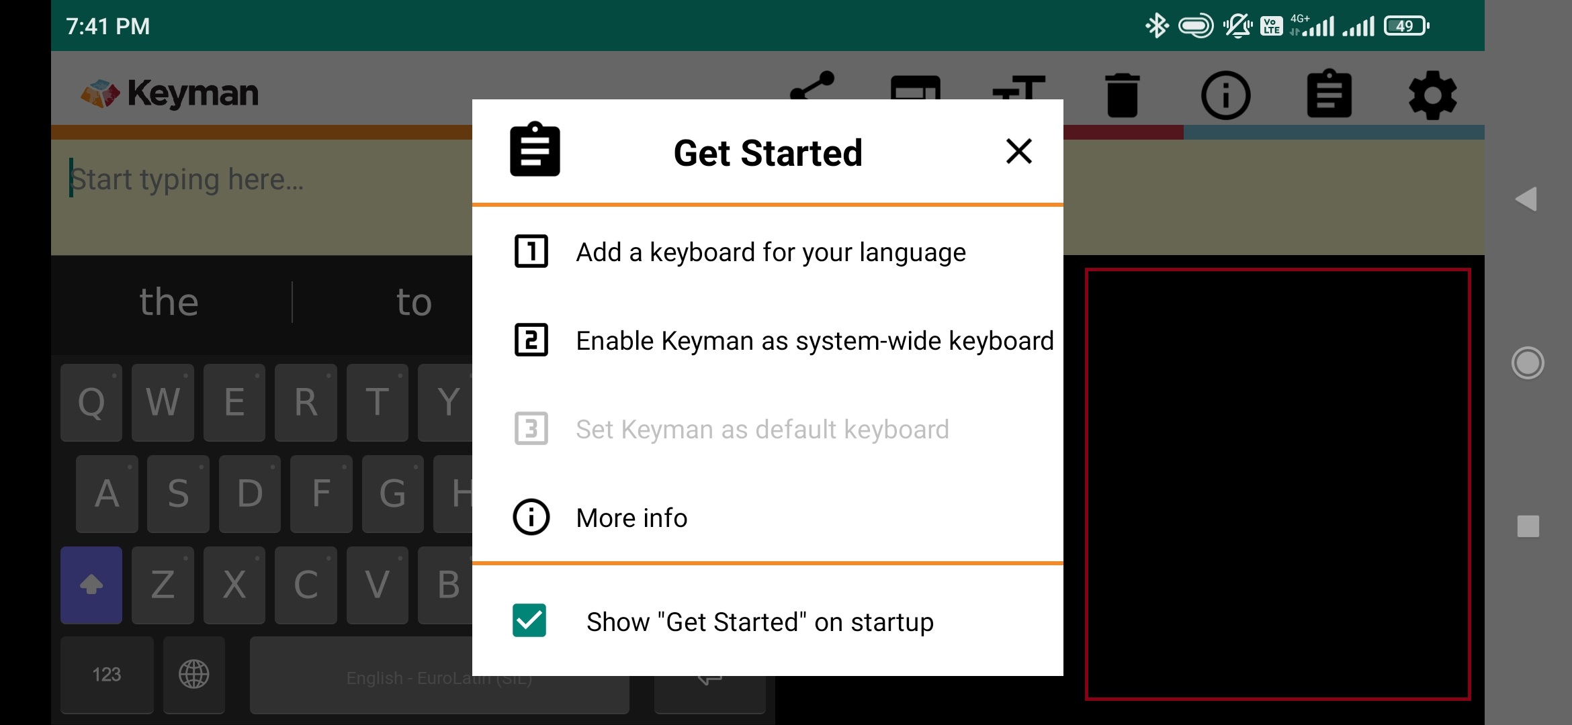Close the Get Started dialog
The height and width of the screenshot is (725, 1572).
click(x=1018, y=152)
